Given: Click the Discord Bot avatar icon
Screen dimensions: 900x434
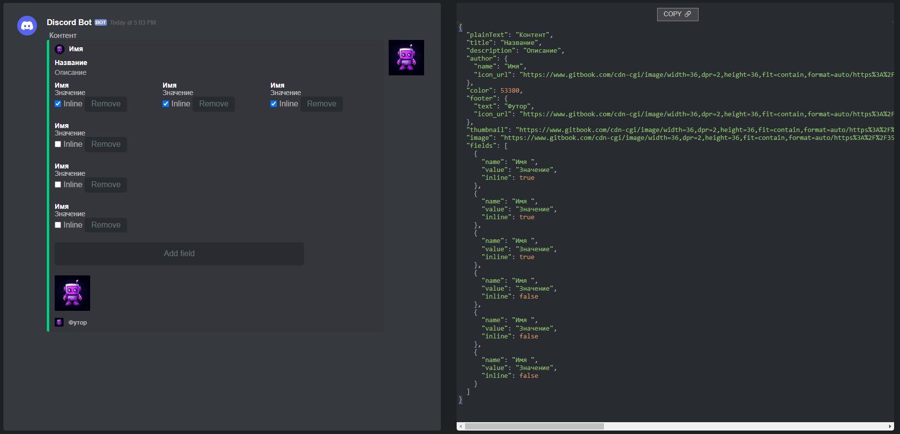Looking at the screenshot, I should pyautogui.click(x=27, y=26).
